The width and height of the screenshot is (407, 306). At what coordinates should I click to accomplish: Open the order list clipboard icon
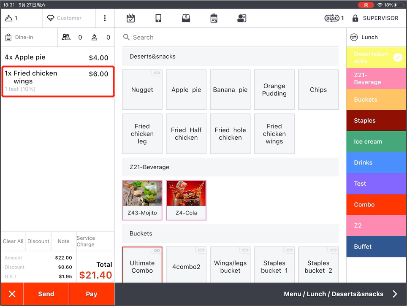click(x=214, y=18)
